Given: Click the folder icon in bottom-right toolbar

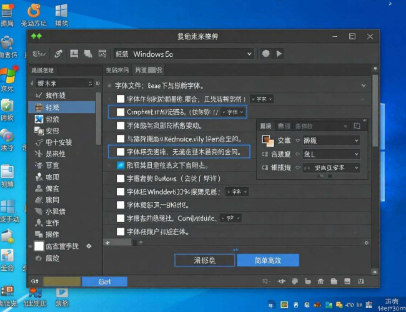Looking at the screenshot, I should (334, 281).
